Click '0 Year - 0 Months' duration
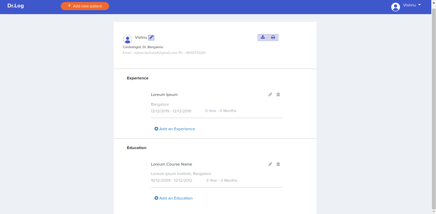Viewport: 436px width, 214px height. click(221, 111)
